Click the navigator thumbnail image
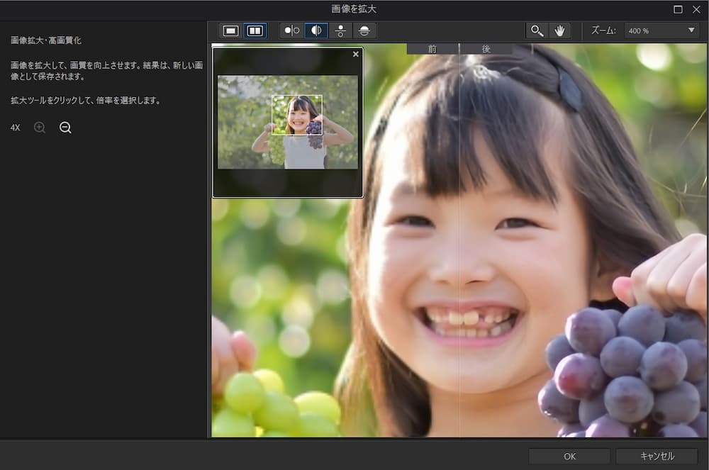 point(287,122)
